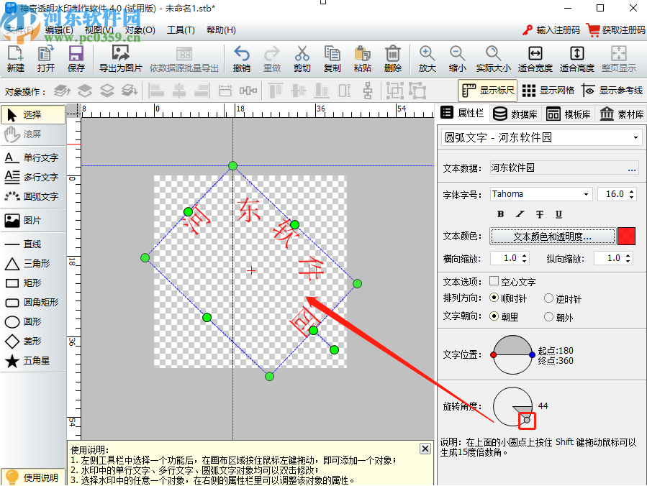Enable hollow text checkbox (空心文字)
This screenshot has height=486, width=647.
[x=494, y=281]
